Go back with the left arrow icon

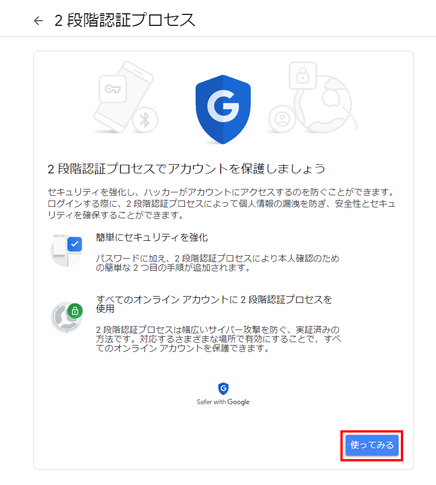click(x=39, y=21)
